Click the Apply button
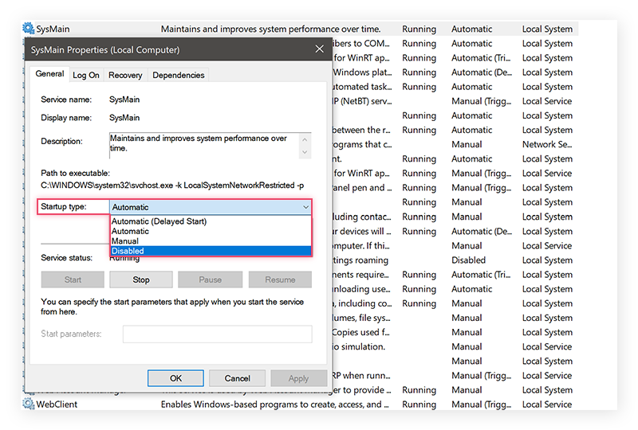Viewport: 638px width, 430px height. point(298,378)
